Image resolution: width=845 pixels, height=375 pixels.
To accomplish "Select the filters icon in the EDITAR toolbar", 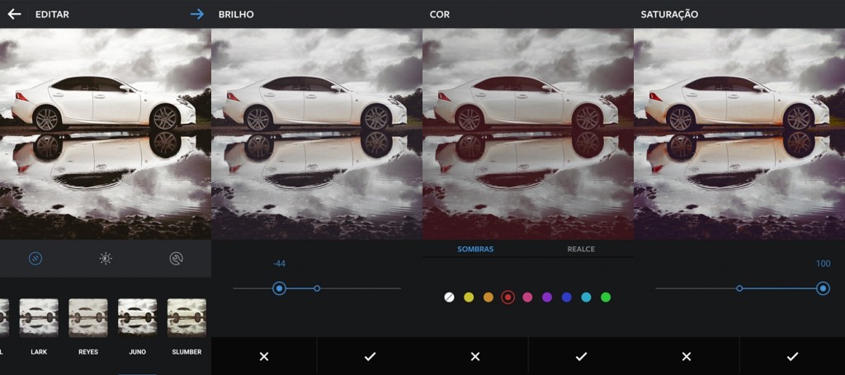I will [x=35, y=259].
